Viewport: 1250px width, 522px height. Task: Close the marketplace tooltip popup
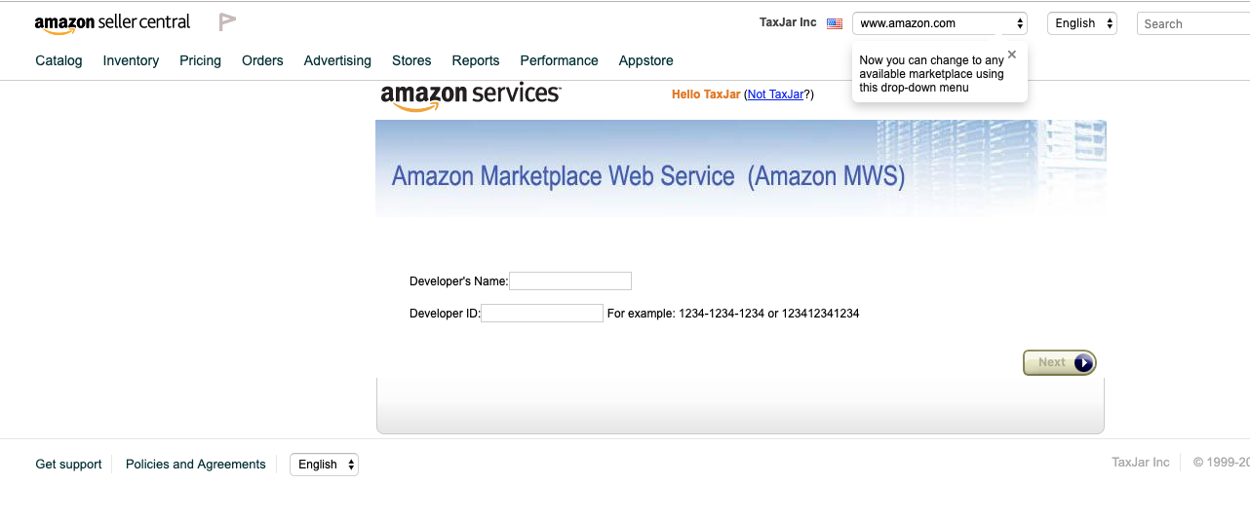1012,55
